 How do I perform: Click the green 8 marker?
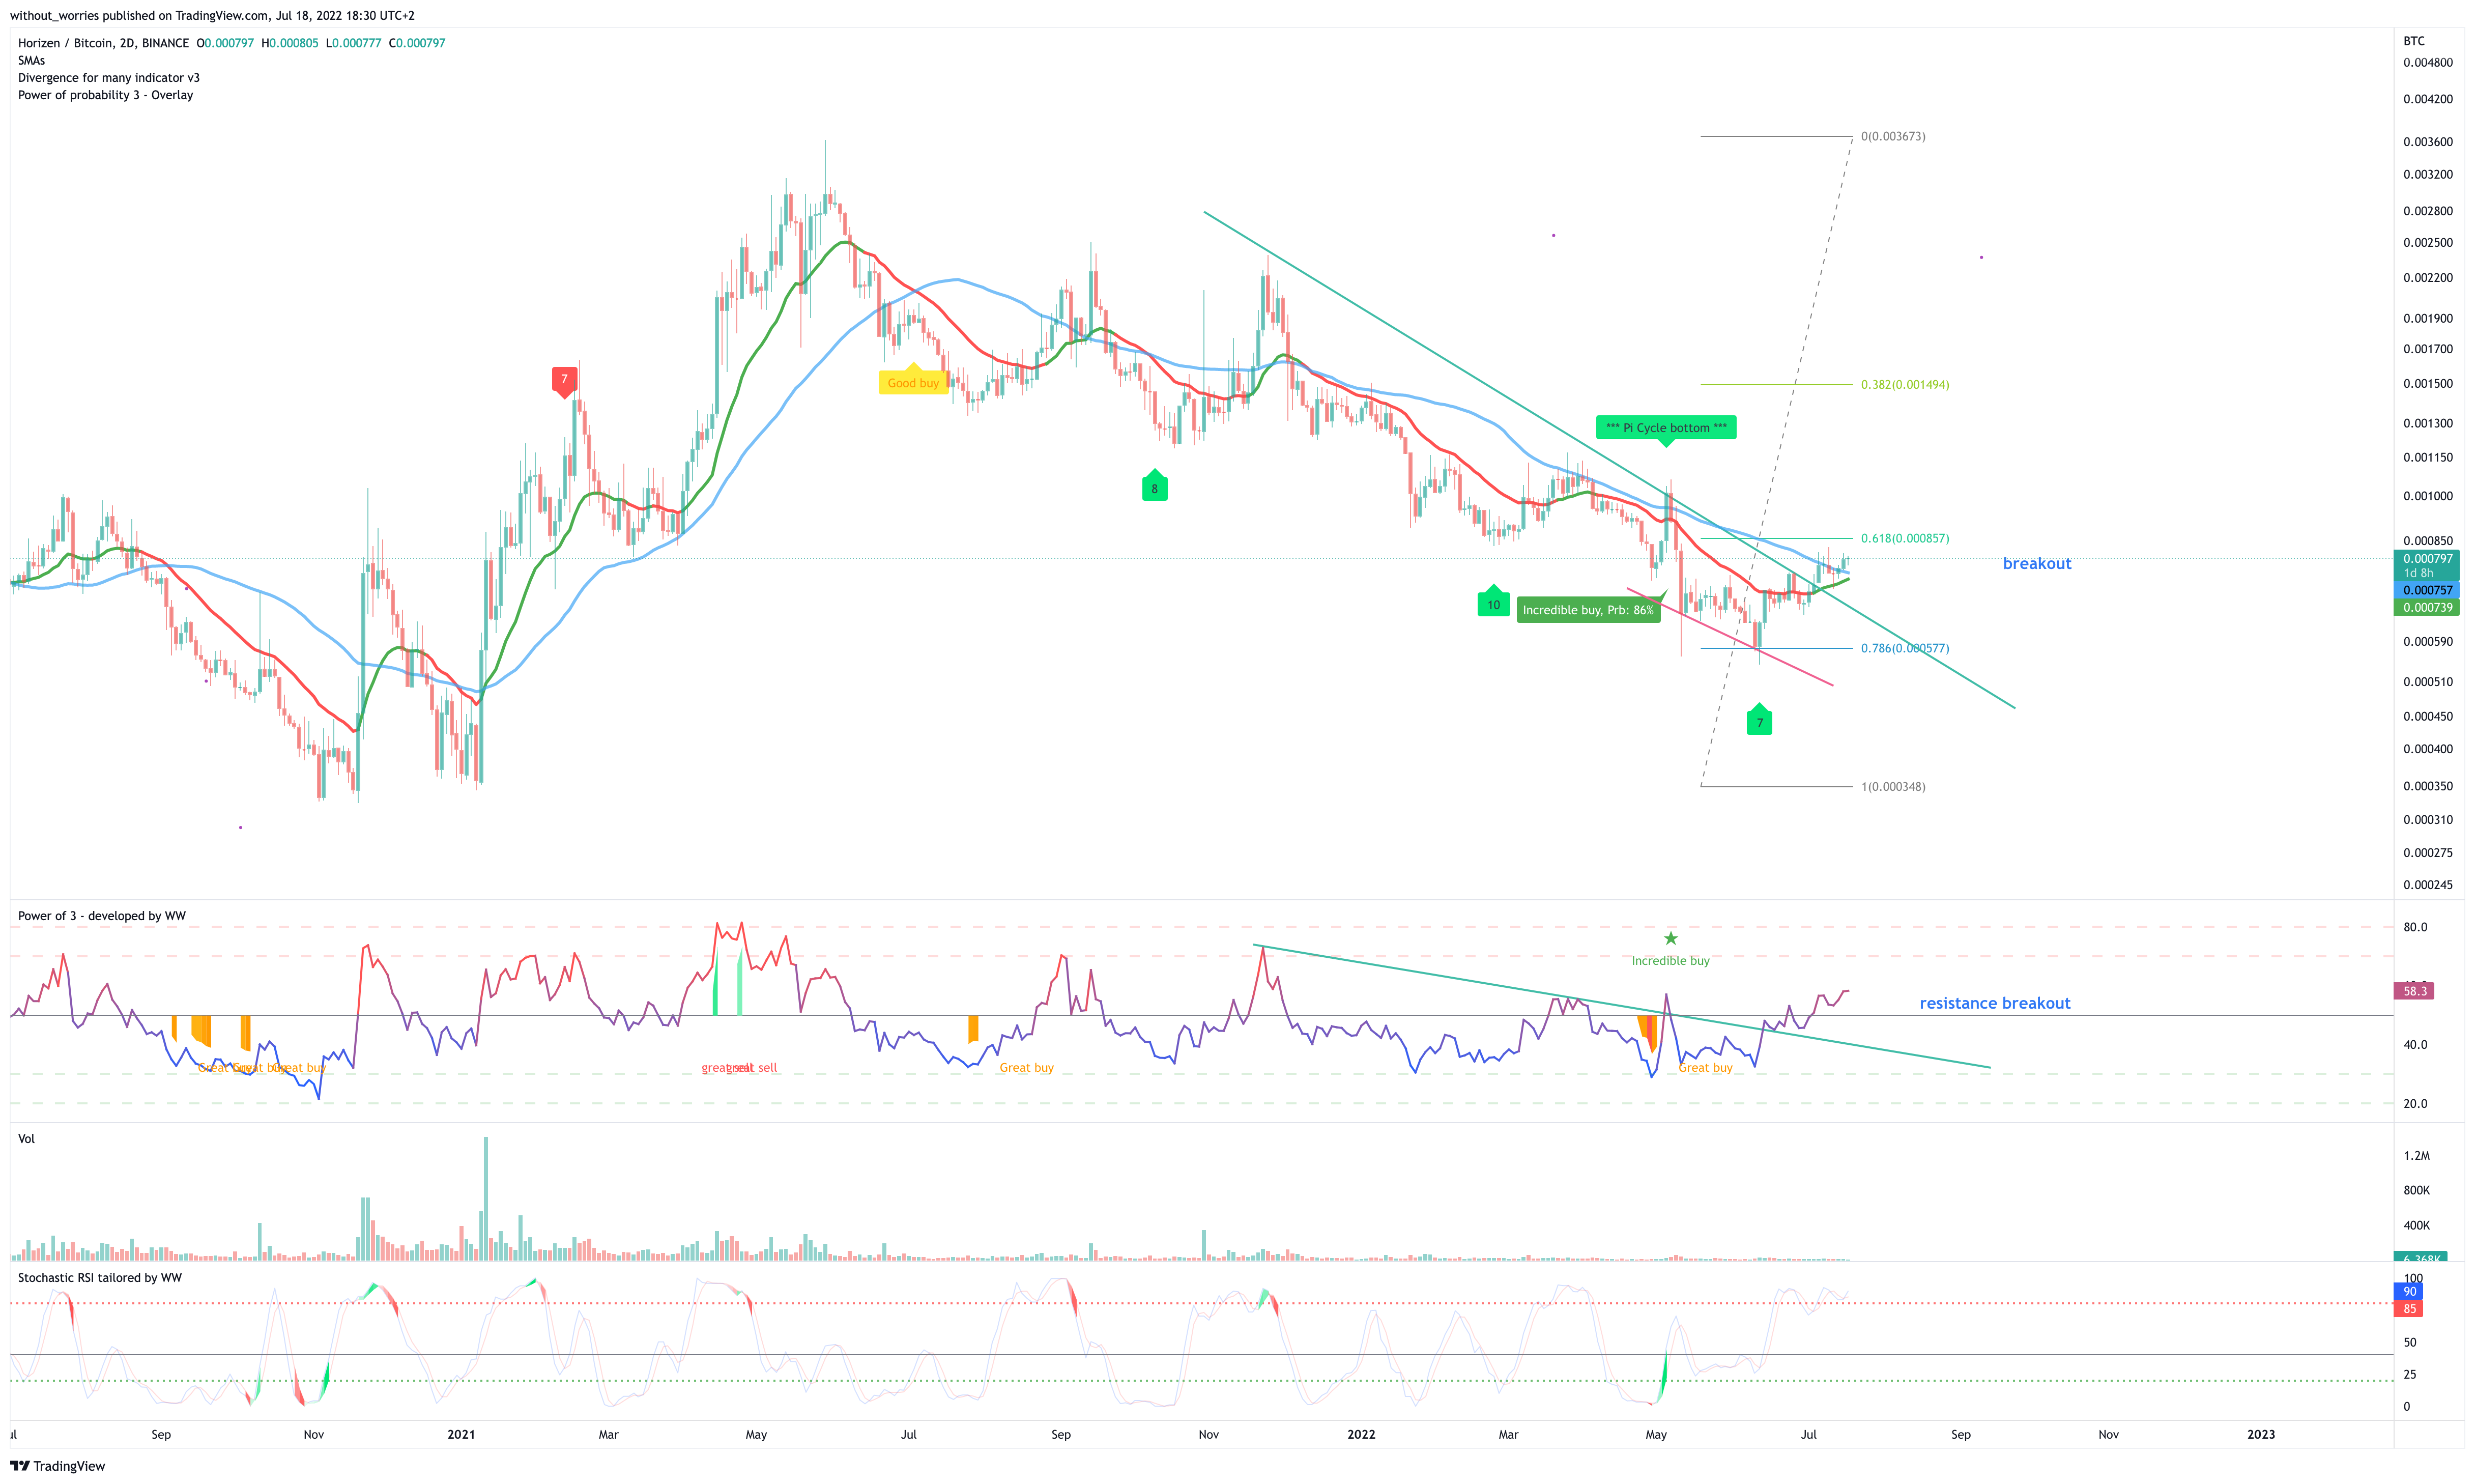1155,486
